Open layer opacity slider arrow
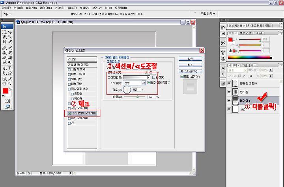 (x=271, y=70)
